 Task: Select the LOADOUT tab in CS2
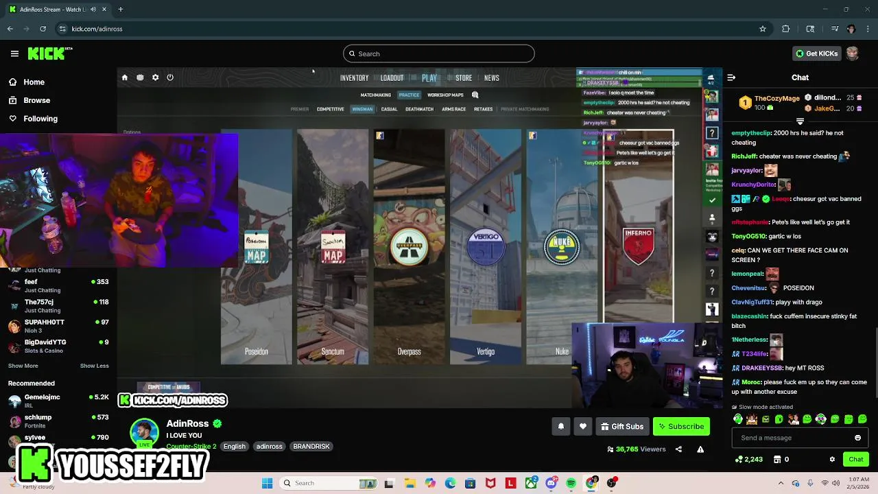pyautogui.click(x=392, y=78)
